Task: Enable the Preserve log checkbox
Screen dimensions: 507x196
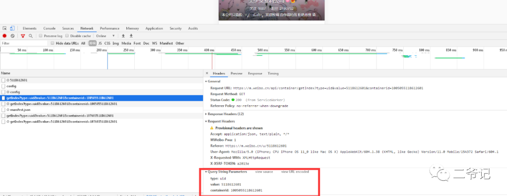Action: coord(41,36)
